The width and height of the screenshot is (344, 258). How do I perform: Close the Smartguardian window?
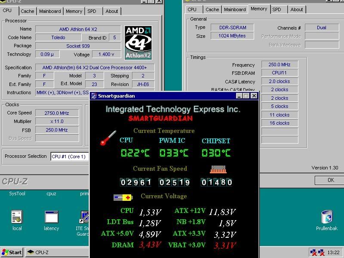[254, 96]
